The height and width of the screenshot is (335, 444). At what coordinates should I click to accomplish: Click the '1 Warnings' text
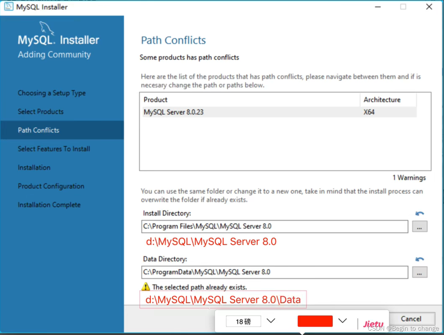pyautogui.click(x=409, y=178)
